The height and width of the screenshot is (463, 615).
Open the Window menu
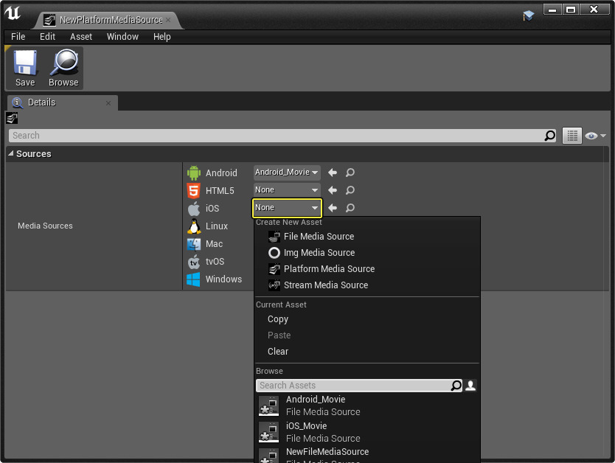pyautogui.click(x=122, y=37)
